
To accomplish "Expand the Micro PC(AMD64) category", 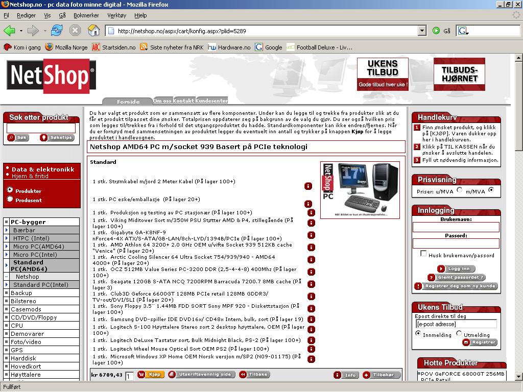I will pos(6,247).
